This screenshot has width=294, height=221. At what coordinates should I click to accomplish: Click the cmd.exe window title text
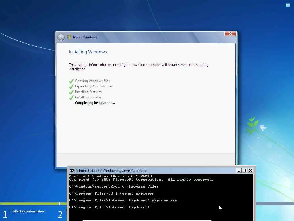(111, 171)
